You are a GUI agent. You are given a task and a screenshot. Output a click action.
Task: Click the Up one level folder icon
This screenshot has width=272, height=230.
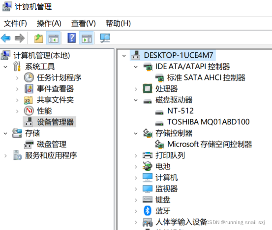click(x=39, y=38)
